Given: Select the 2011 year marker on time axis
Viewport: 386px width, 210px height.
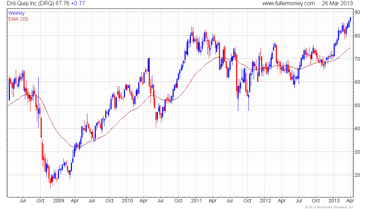Looking at the screenshot, I should tap(196, 201).
